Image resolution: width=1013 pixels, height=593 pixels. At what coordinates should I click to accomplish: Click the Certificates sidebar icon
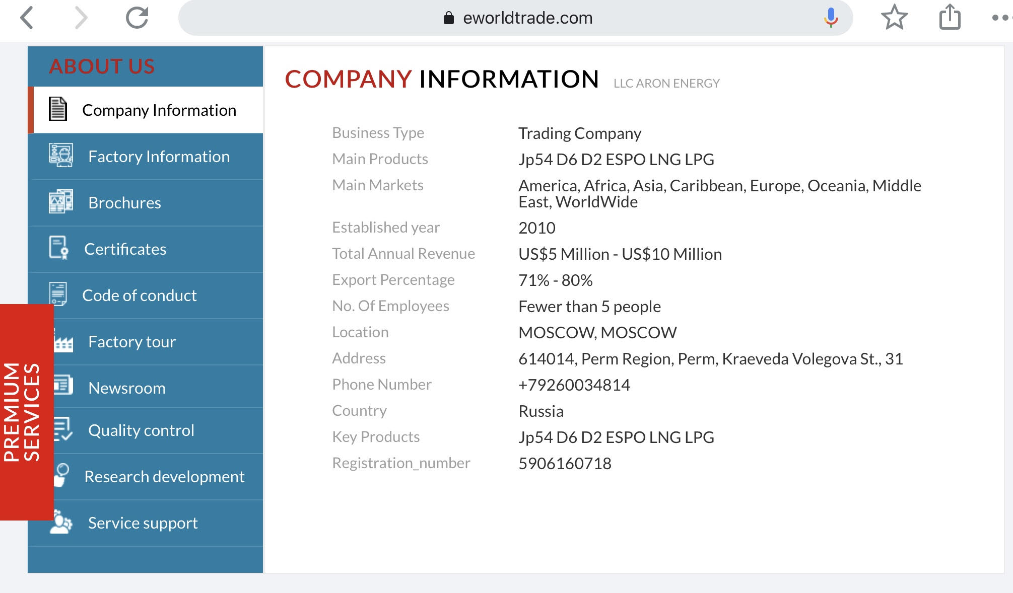tap(59, 248)
